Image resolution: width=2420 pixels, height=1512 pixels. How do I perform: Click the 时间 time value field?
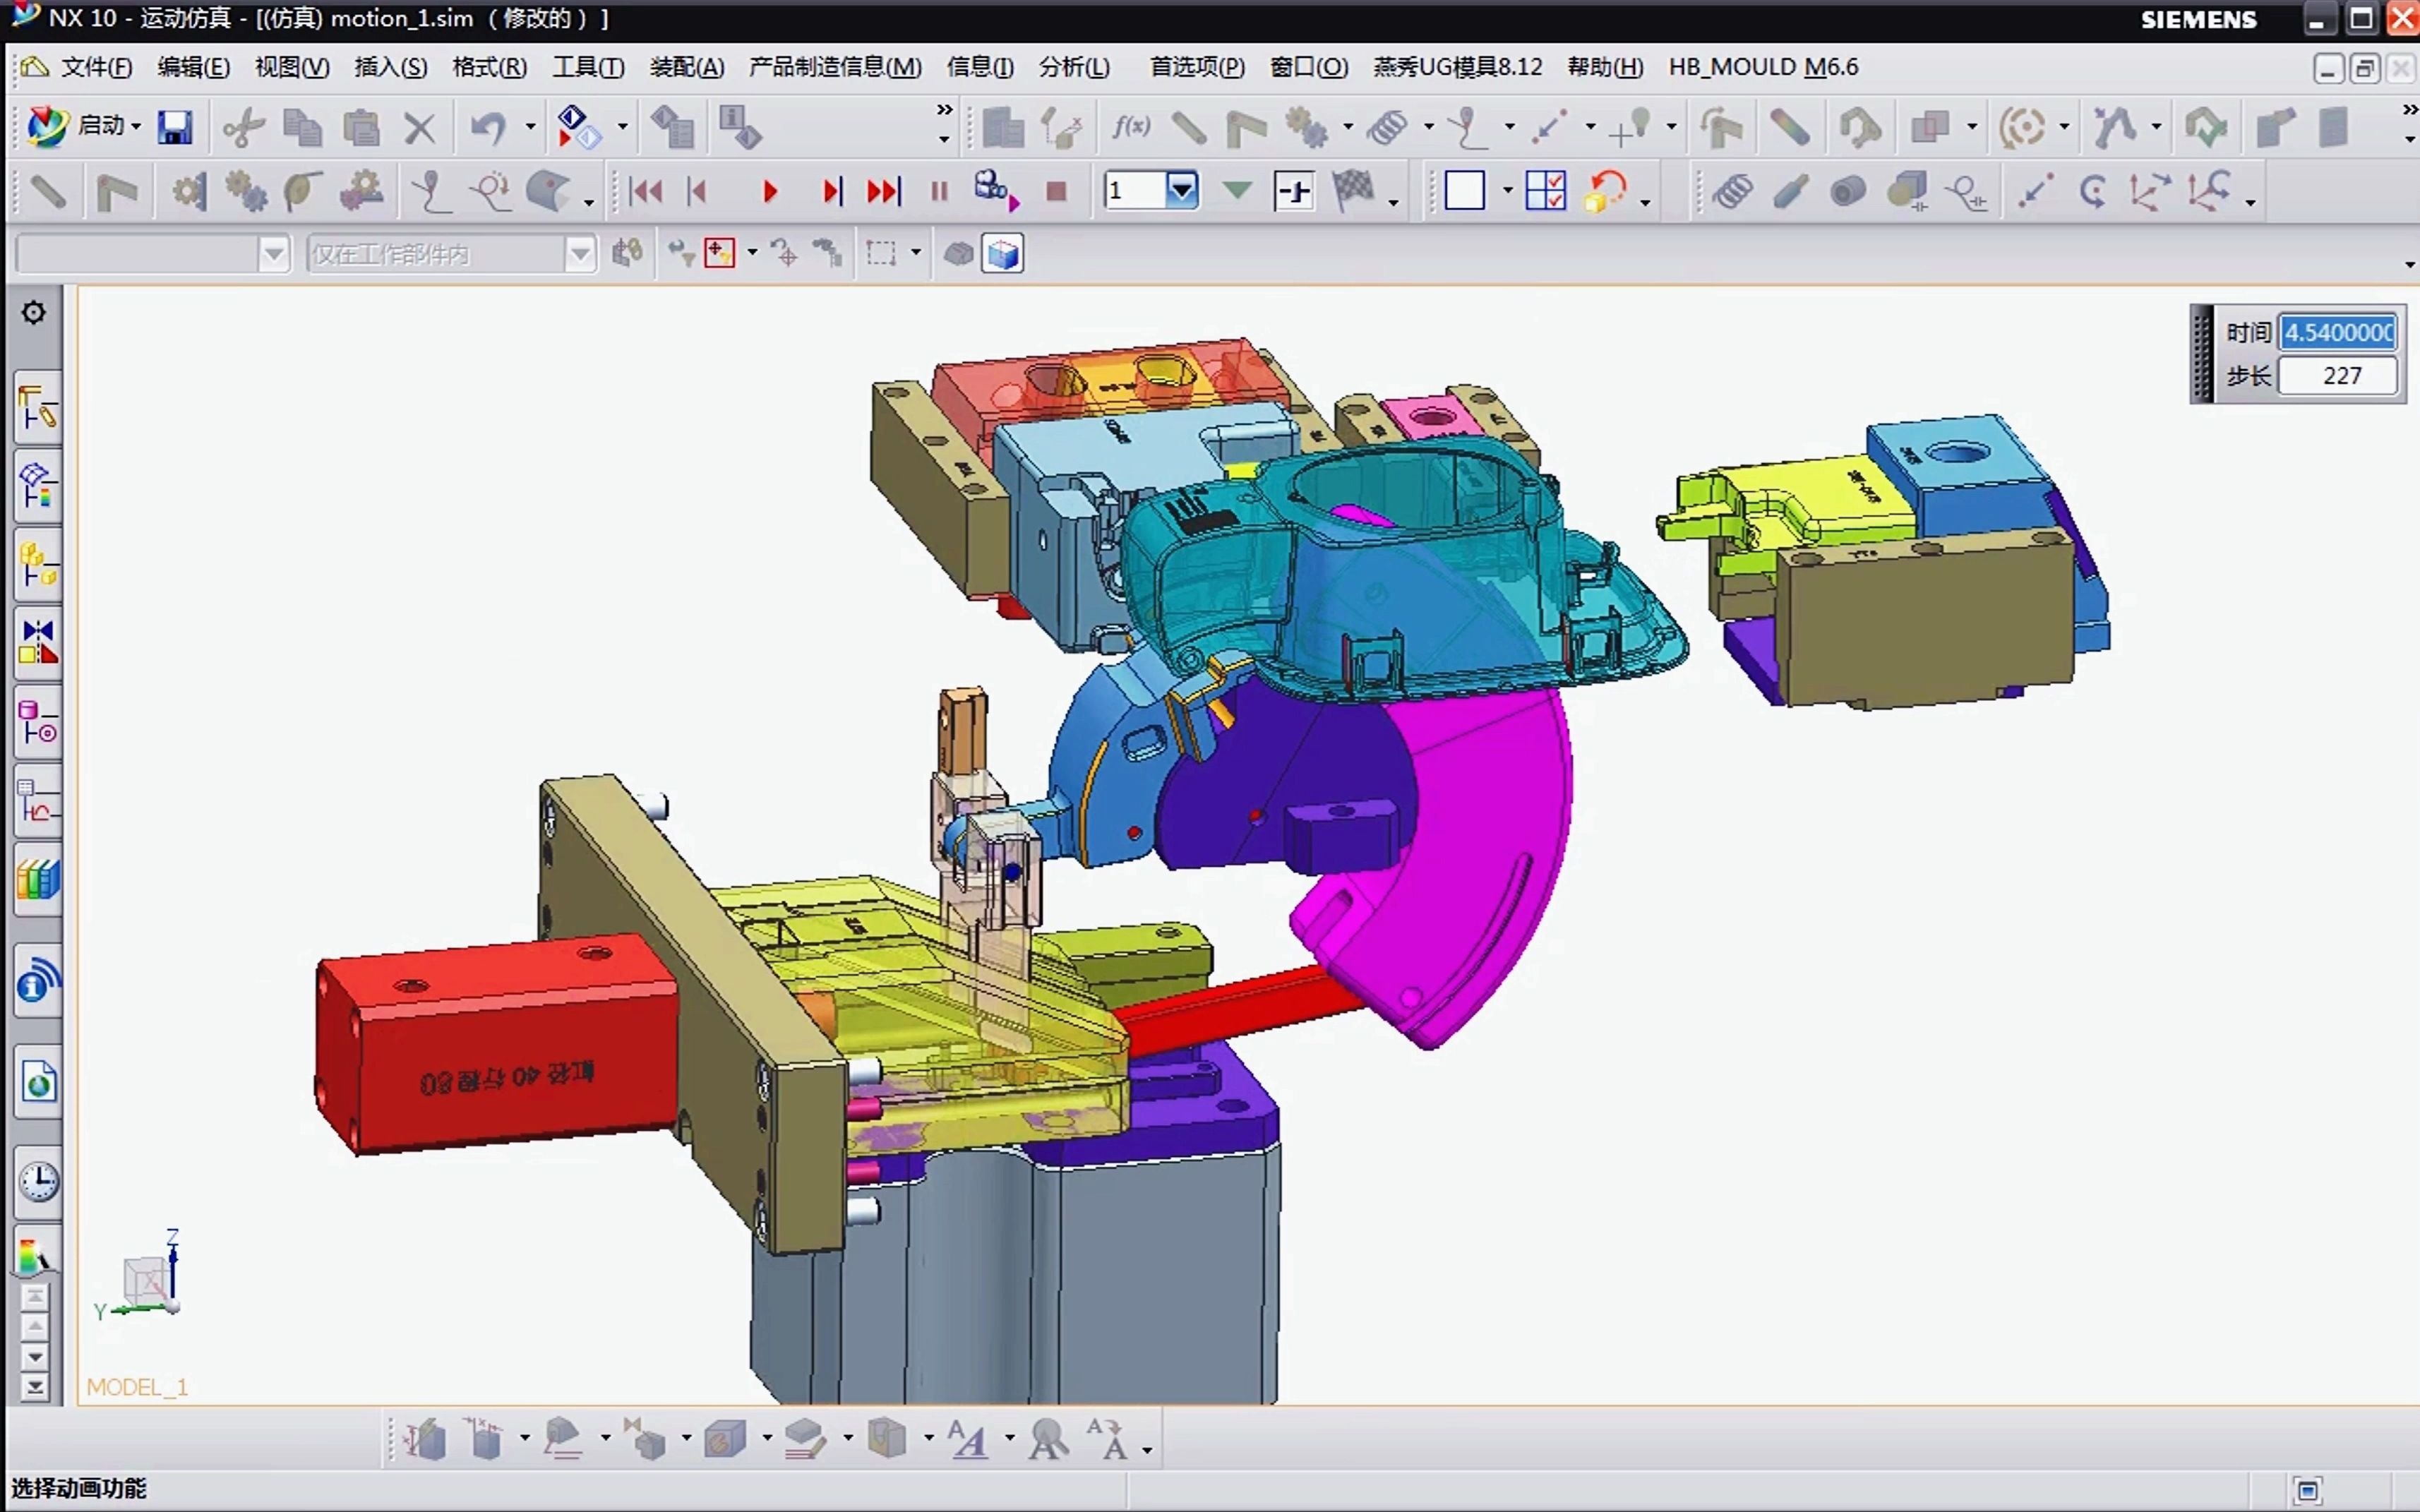[x=2337, y=332]
